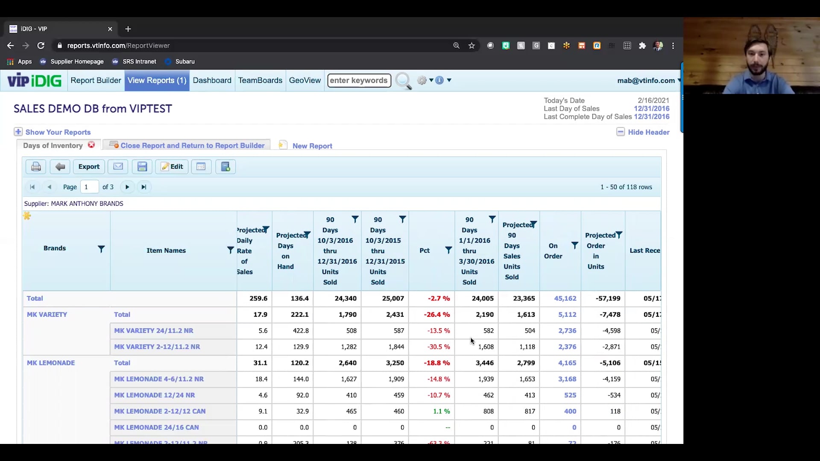
Task: Toggle the filter on the Pct column
Action: click(448, 250)
